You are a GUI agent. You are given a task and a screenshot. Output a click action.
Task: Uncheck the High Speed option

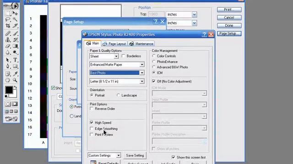(92, 123)
